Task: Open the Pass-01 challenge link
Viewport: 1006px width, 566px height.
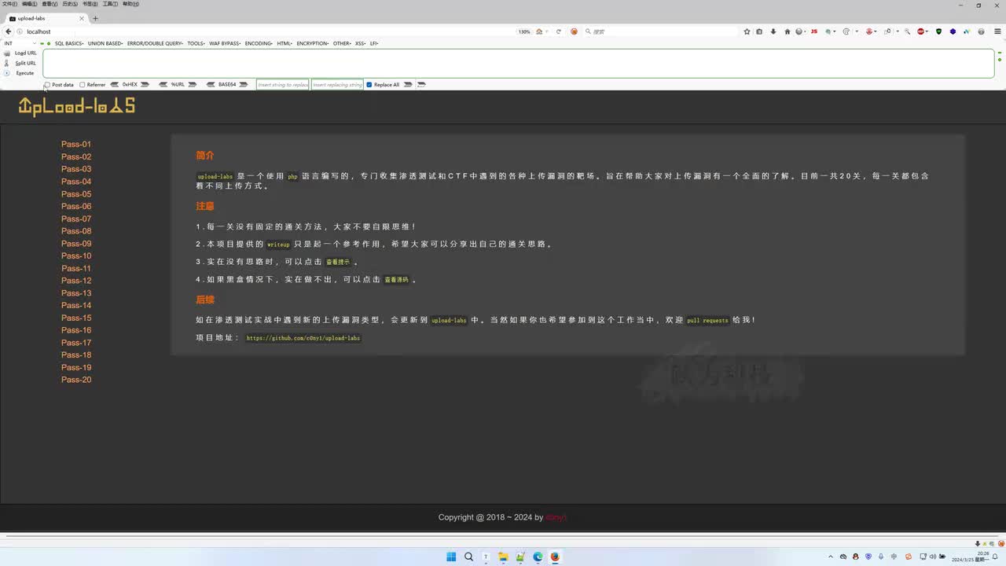Action: coord(76,144)
